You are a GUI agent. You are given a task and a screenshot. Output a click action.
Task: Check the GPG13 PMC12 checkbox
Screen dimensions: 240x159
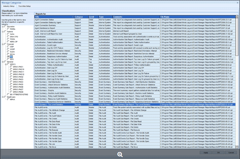coord(11,74)
